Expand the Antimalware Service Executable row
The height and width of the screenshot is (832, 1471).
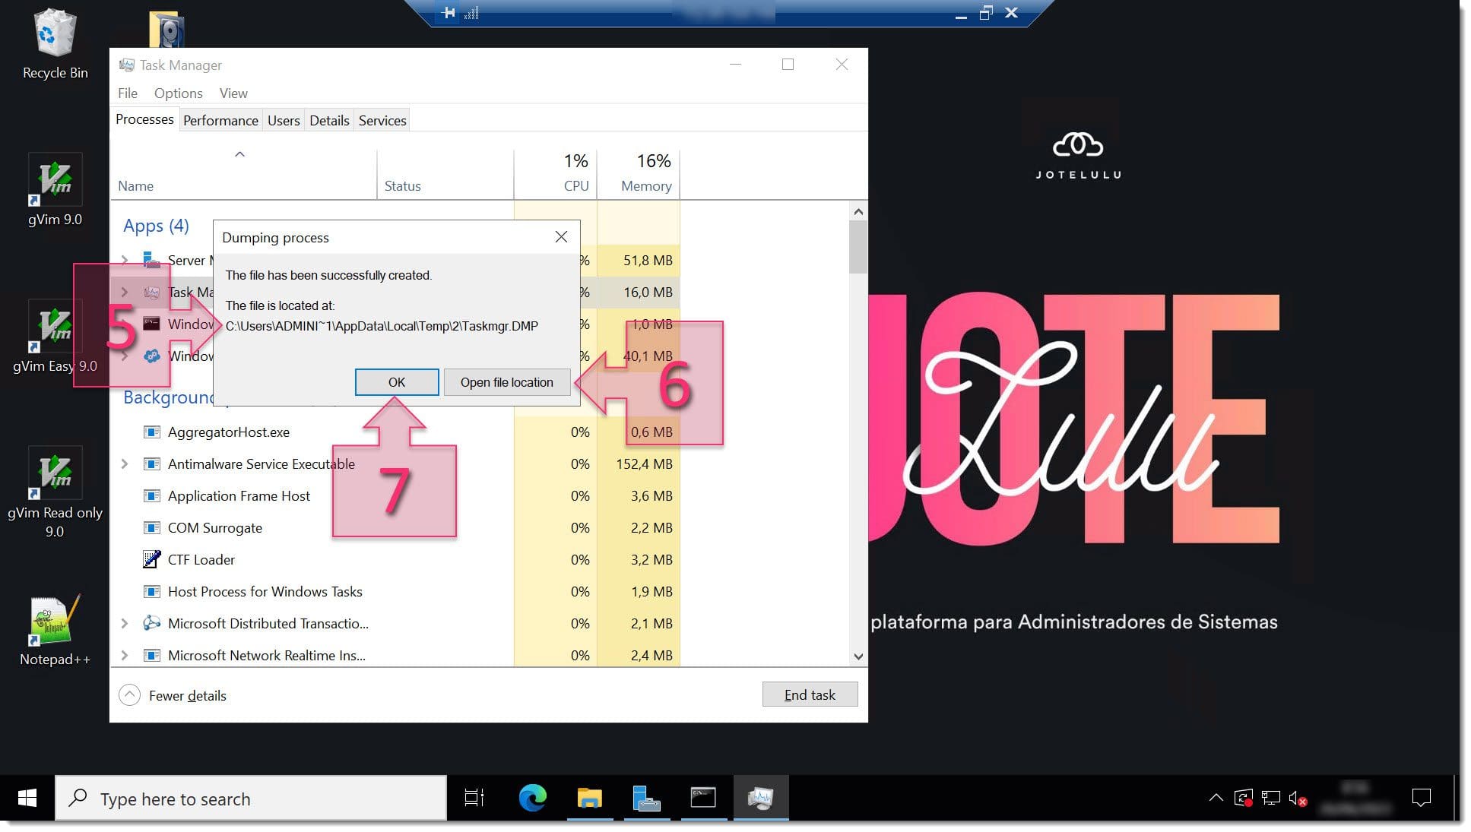point(124,463)
